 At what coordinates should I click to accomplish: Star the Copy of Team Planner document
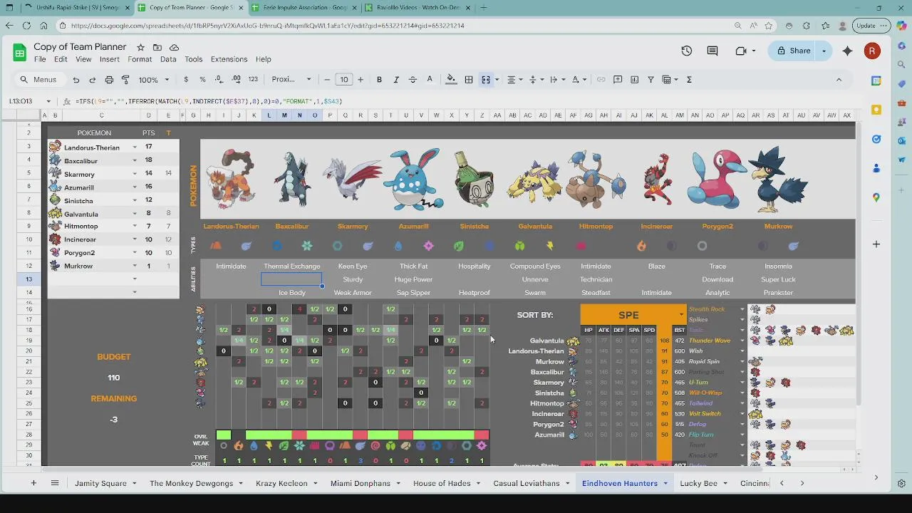pyautogui.click(x=140, y=47)
